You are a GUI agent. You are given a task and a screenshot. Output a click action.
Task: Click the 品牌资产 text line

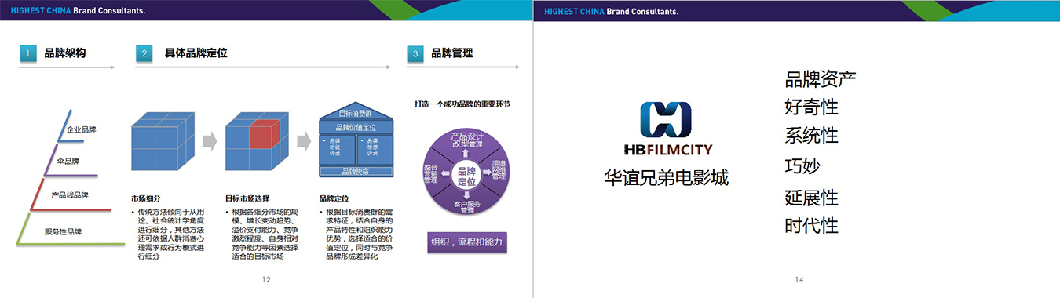821,78
